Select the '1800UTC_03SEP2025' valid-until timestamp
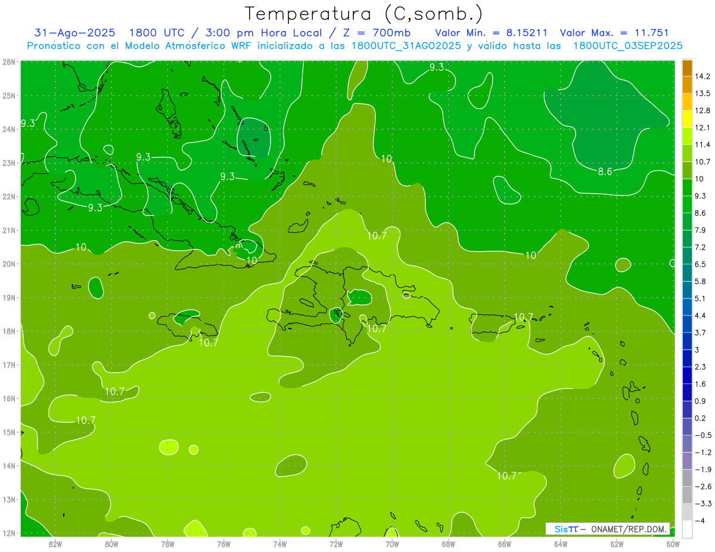This screenshot has height=552, width=715. point(627,45)
